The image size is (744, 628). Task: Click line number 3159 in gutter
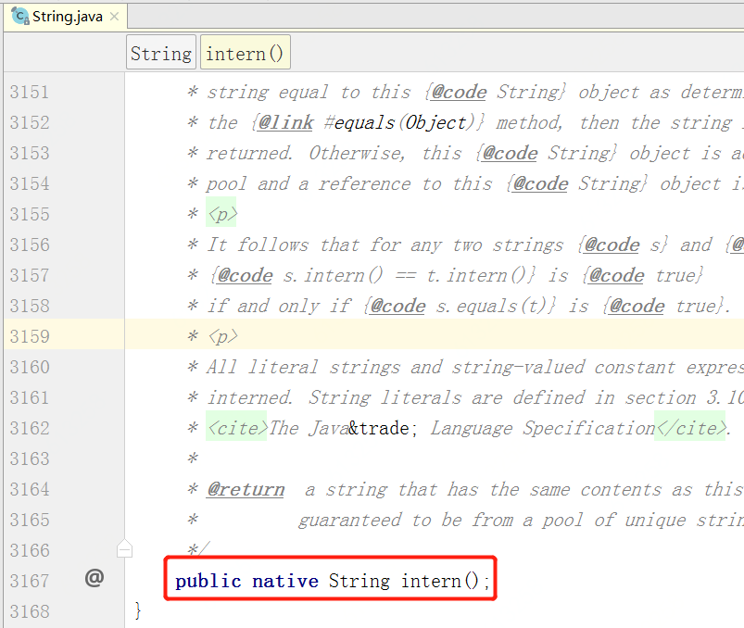point(30,336)
